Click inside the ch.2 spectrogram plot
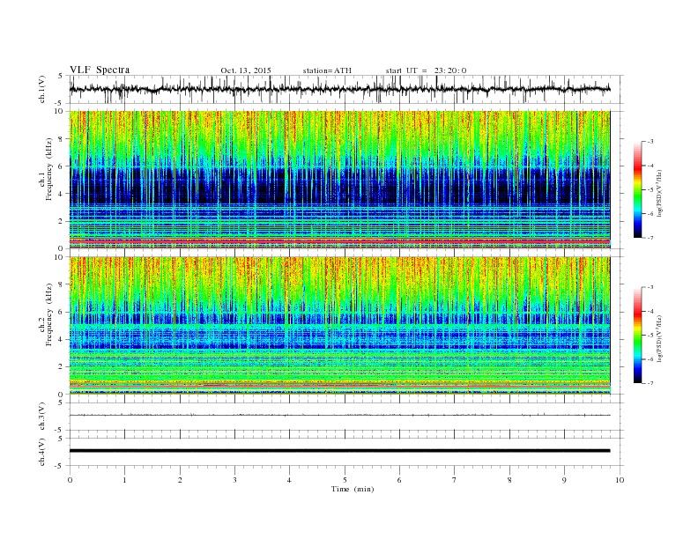The image size is (698, 539). click(x=339, y=325)
